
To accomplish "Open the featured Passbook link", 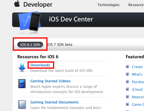I will tap(138, 82).
